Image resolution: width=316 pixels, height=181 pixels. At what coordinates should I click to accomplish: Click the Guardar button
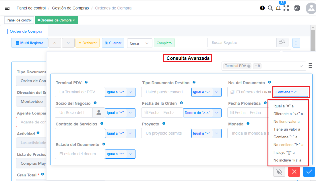point(113,43)
